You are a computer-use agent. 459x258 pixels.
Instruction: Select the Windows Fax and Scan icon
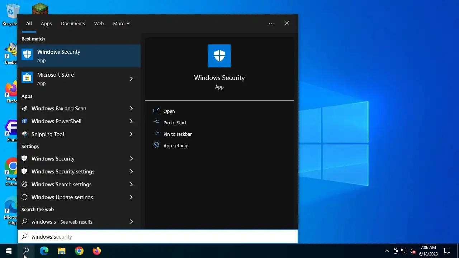(24, 109)
